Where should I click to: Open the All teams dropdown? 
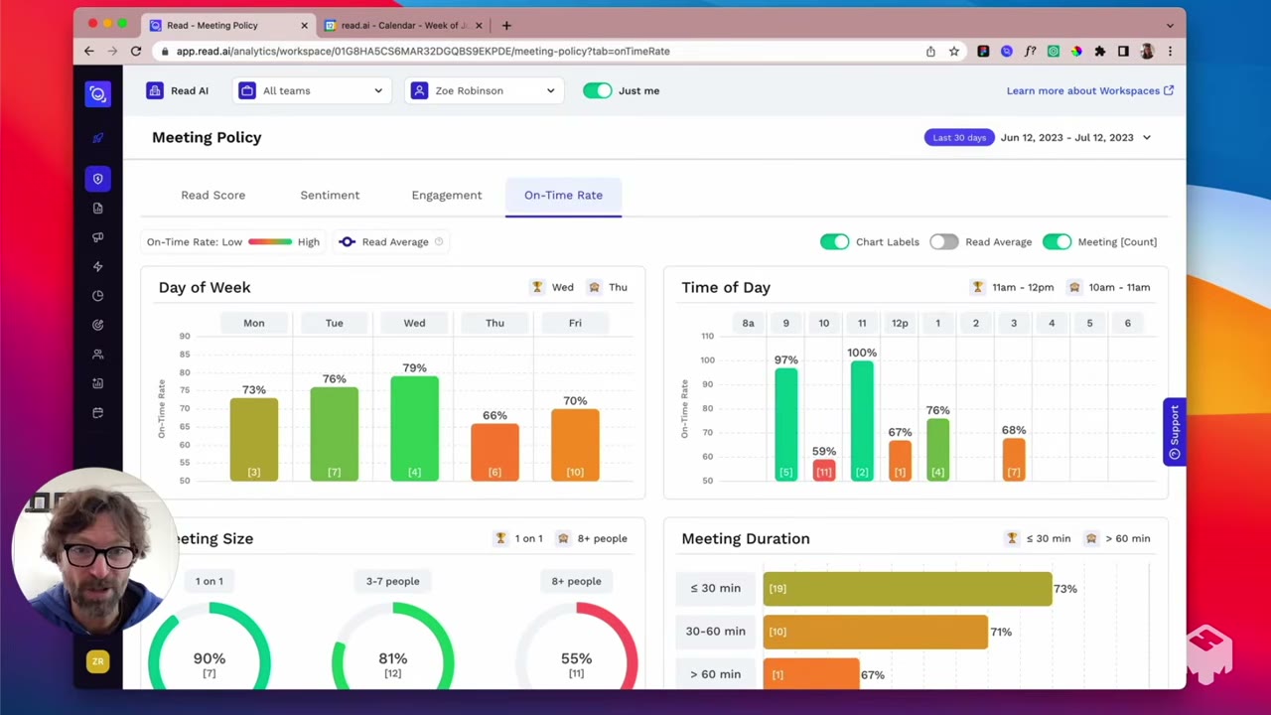click(x=312, y=90)
